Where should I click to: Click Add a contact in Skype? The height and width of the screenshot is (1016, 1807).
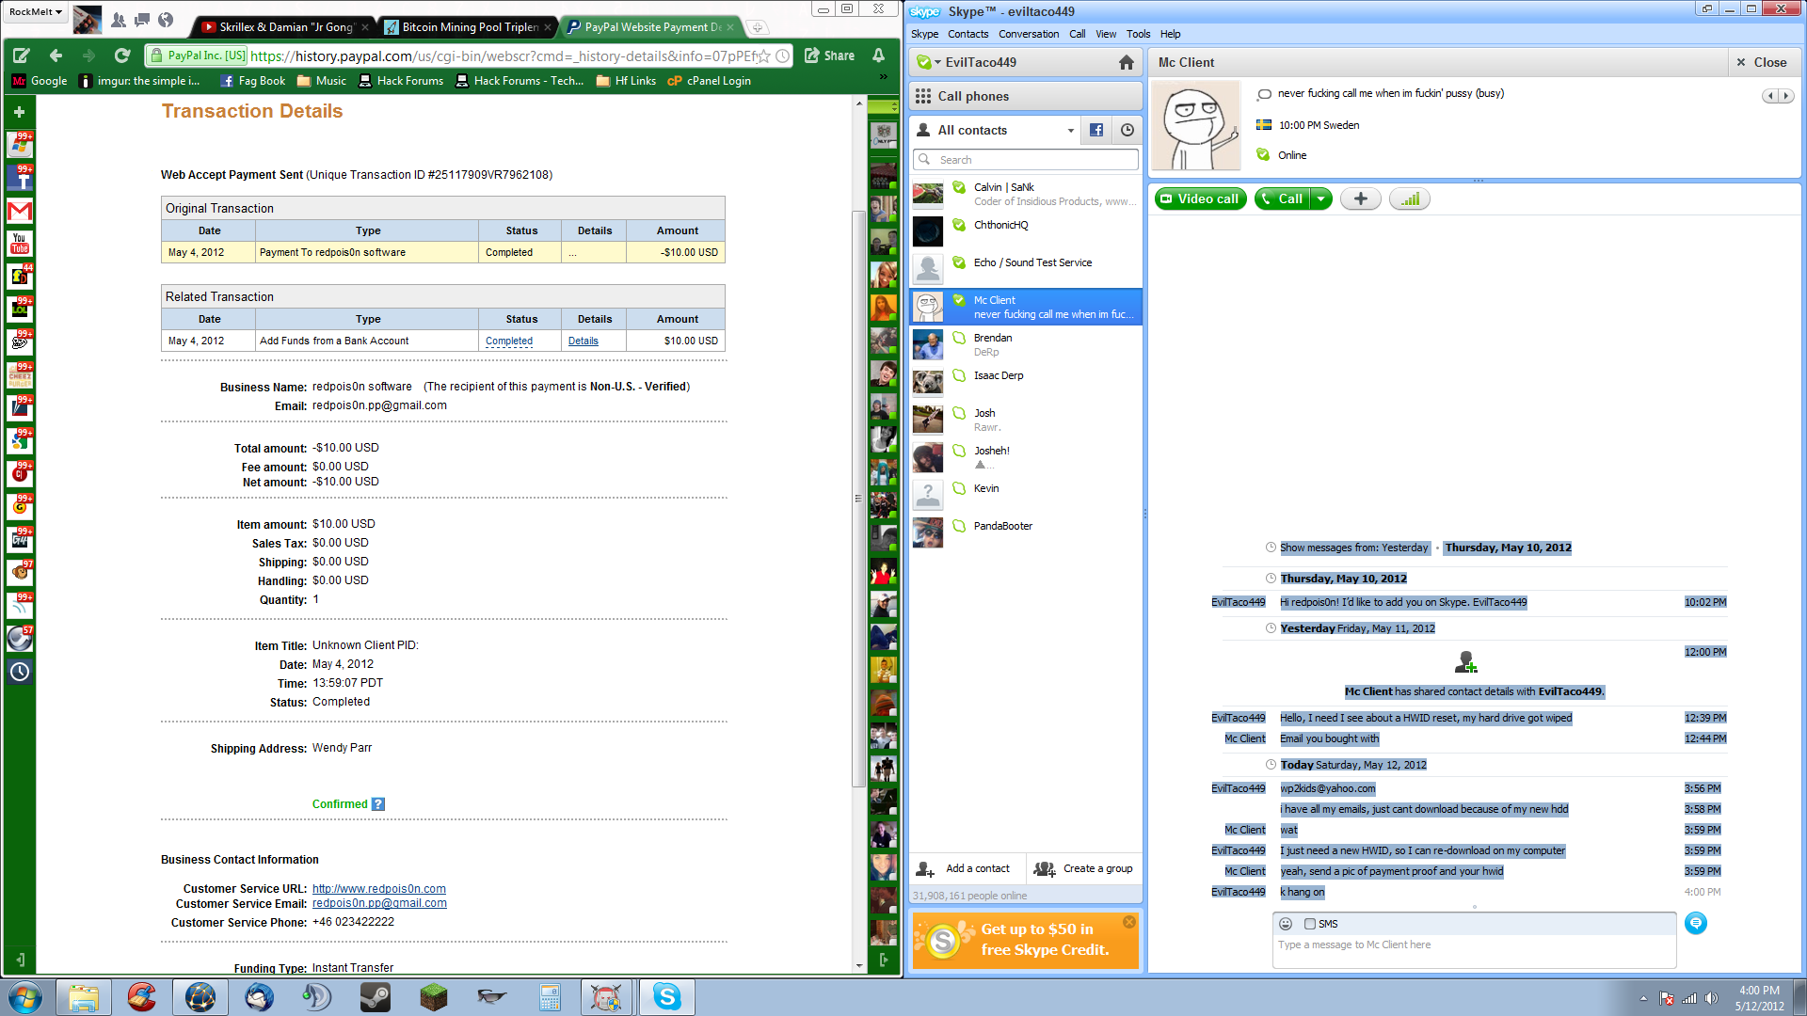(x=964, y=869)
